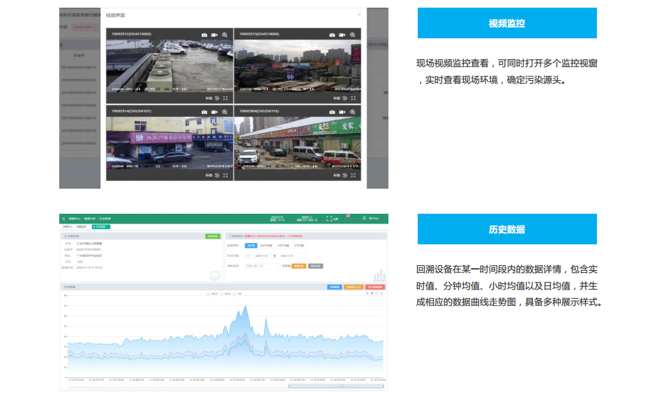Change the 标清 quality on camera 19092914
The image size is (659, 401).
pos(209,175)
